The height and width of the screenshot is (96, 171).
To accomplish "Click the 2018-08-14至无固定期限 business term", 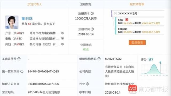I will point(44,92).
